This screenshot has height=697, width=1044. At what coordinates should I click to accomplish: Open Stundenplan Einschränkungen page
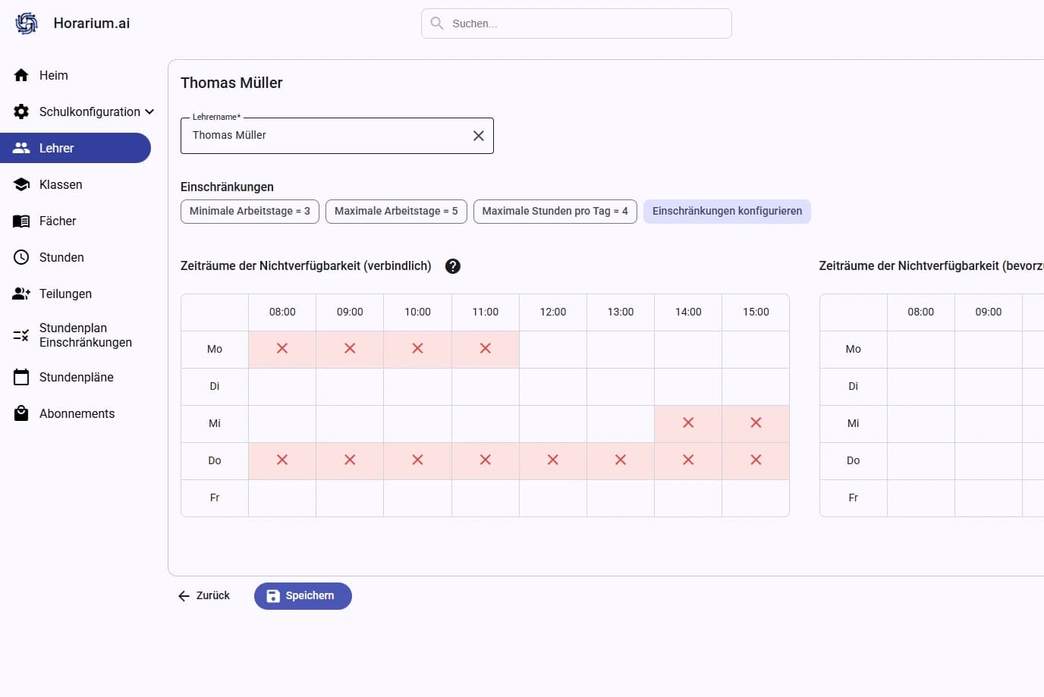pyautogui.click(x=85, y=335)
